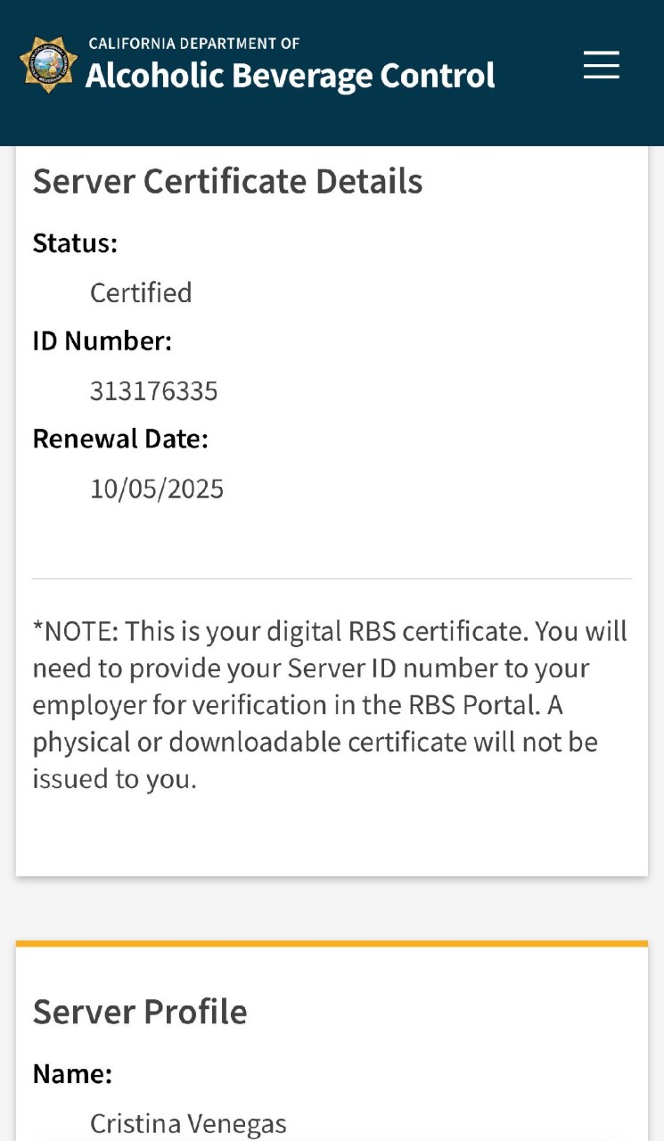Click the server ID number 313176335

pyautogui.click(x=153, y=390)
